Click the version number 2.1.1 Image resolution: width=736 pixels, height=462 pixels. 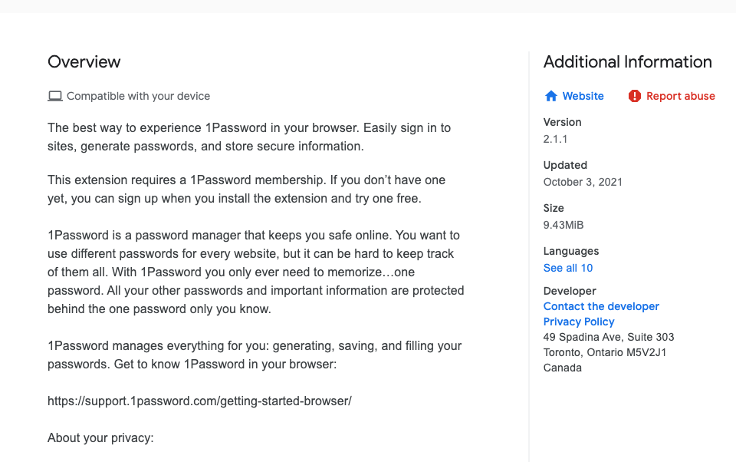tap(555, 139)
